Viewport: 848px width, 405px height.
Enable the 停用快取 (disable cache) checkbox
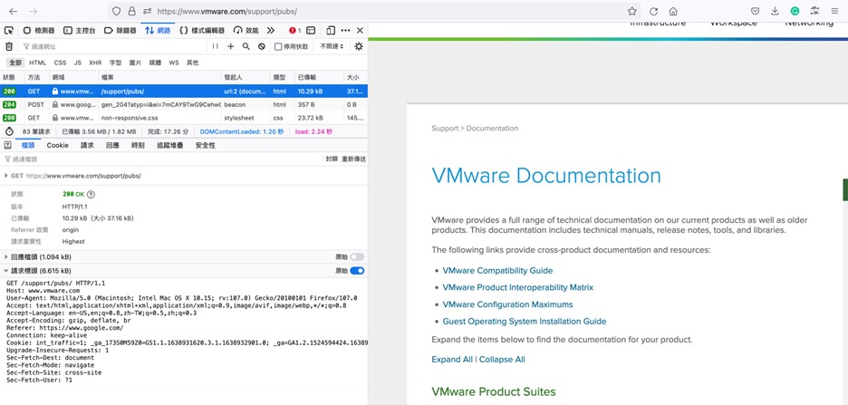(279, 46)
